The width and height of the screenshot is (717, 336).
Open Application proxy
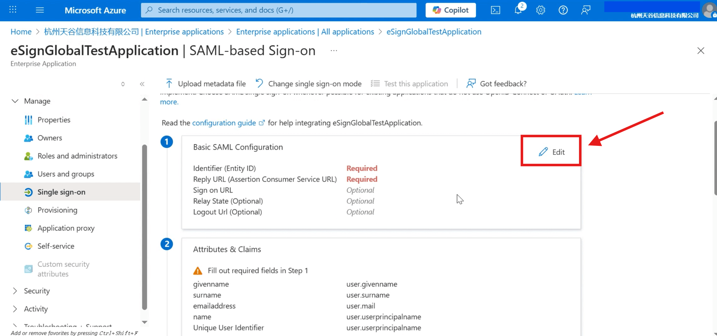pos(66,228)
